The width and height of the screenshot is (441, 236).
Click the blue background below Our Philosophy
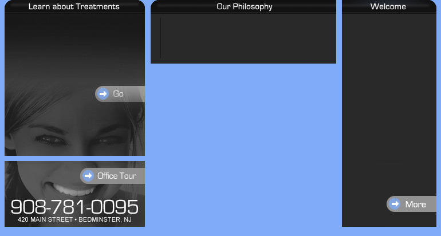tap(243, 146)
